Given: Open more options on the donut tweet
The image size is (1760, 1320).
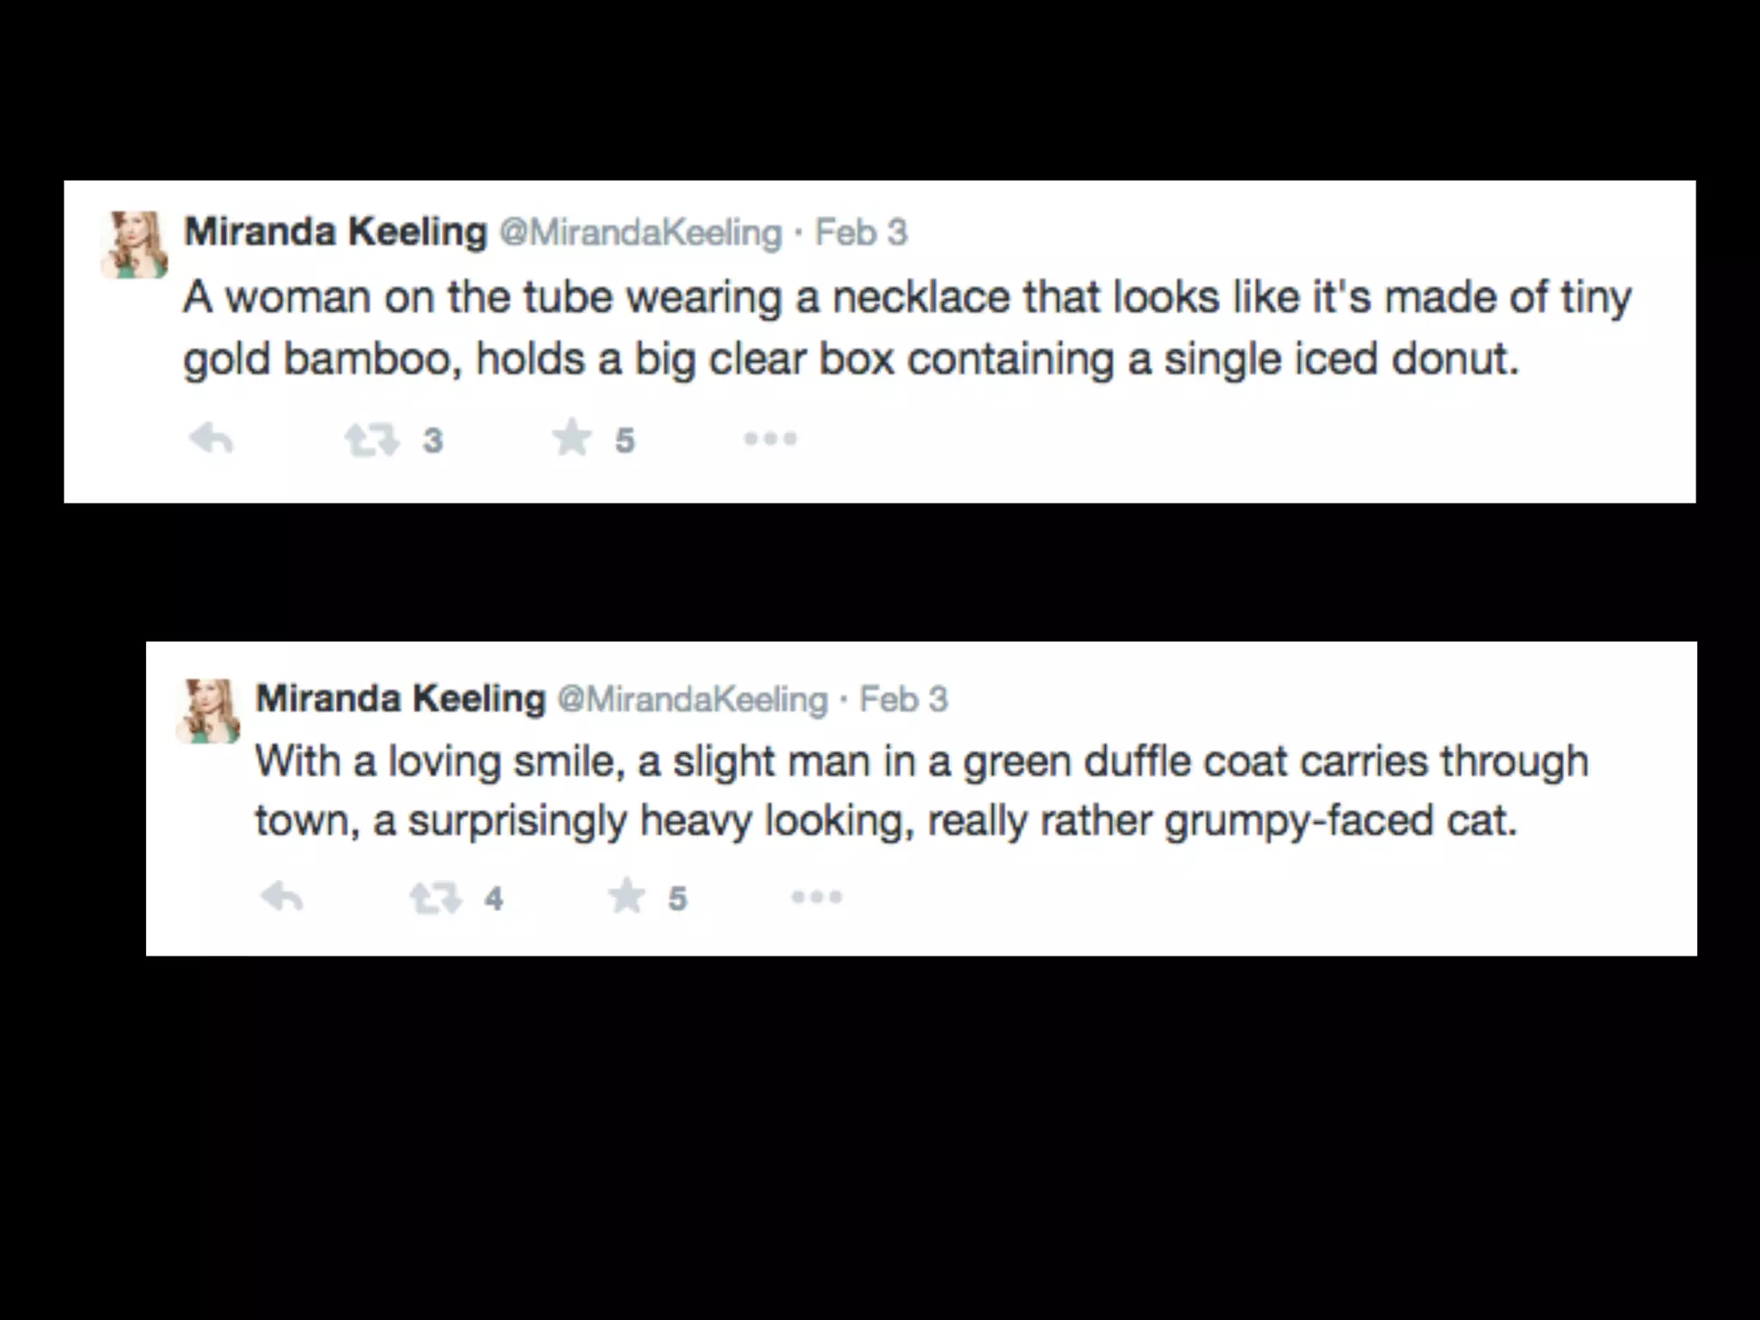Looking at the screenshot, I should 770,439.
